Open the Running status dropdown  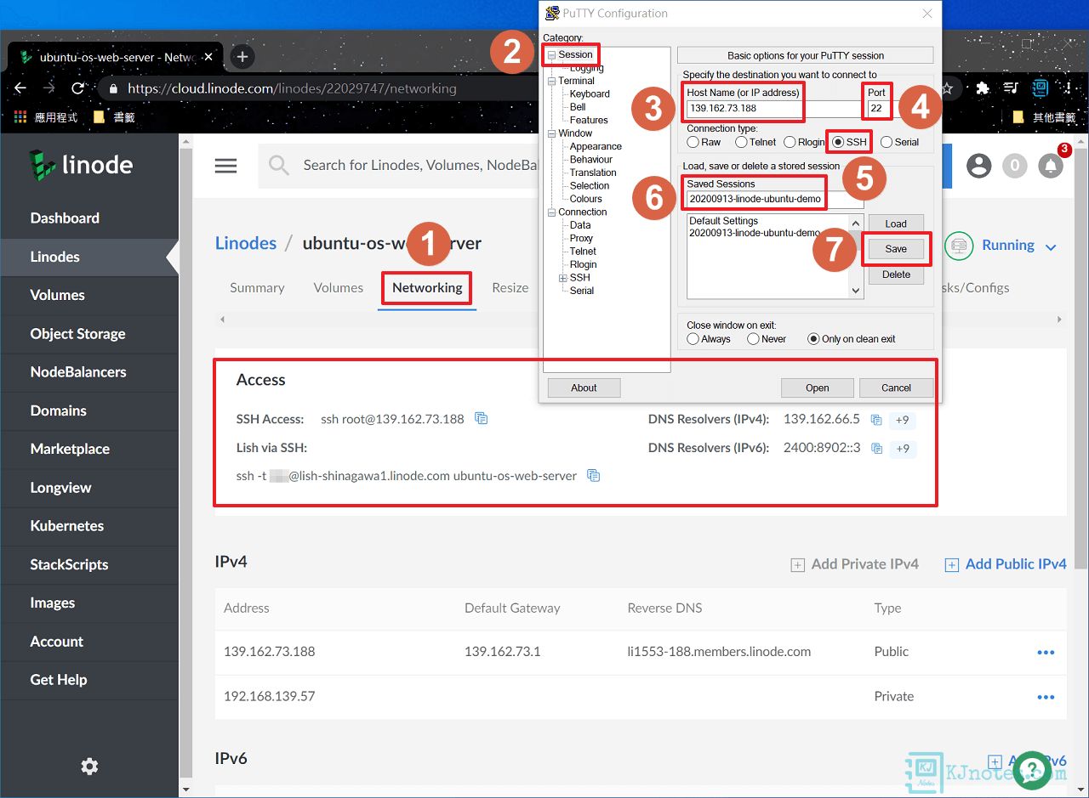(x=1051, y=247)
